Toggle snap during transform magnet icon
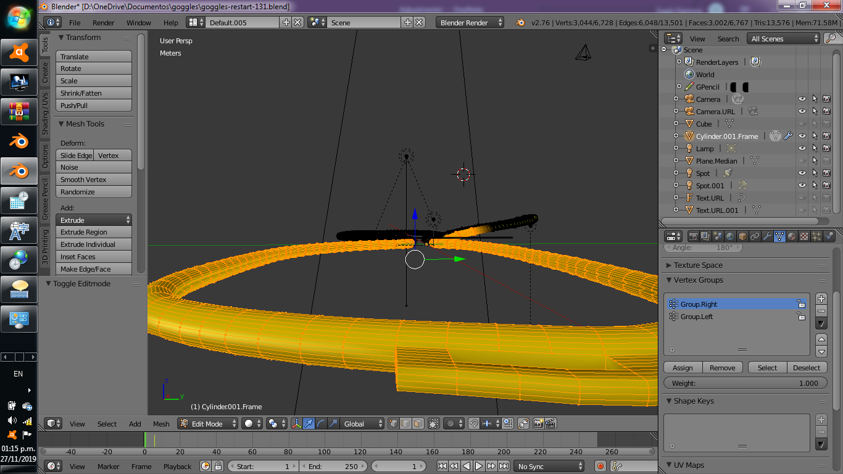 click(x=474, y=423)
